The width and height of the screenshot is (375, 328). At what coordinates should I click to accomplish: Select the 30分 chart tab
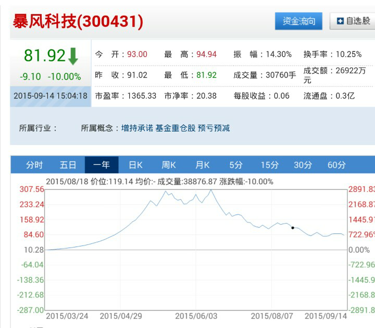coord(303,165)
